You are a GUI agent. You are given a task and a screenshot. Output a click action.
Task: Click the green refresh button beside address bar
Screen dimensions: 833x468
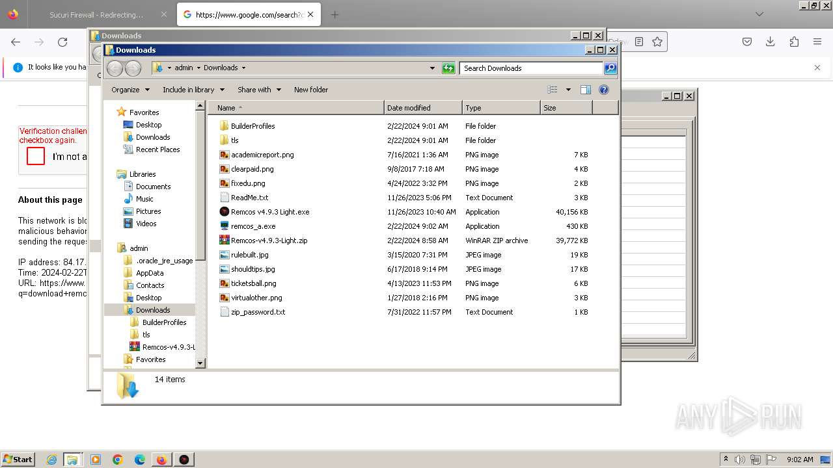[x=448, y=68]
